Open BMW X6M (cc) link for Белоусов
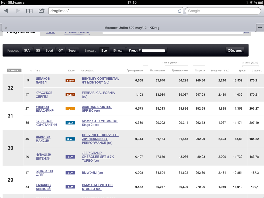 pyautogui.click(x=92, y=173)
